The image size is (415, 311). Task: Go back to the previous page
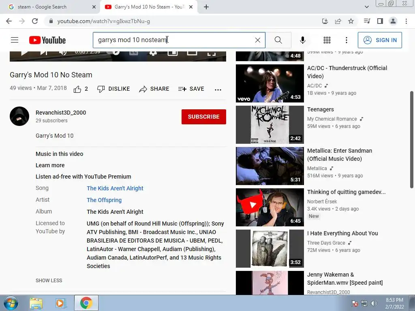click(9, 21)
